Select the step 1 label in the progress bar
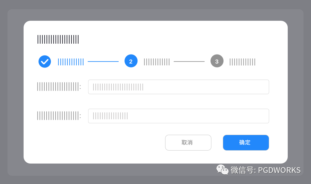Image resolution: width=311 pixels, height=184 pixels. pos(71,62)
